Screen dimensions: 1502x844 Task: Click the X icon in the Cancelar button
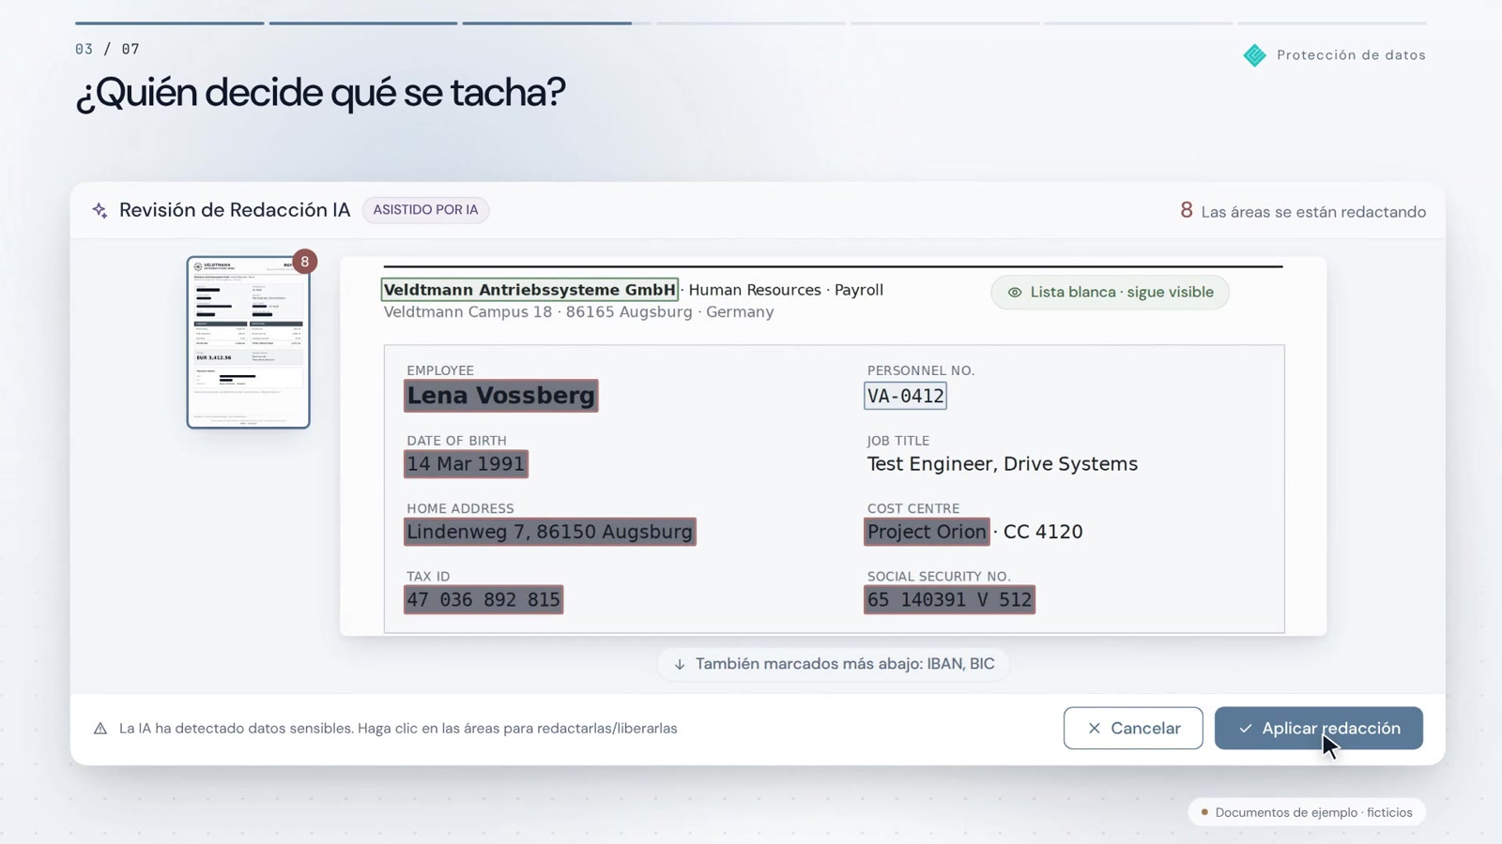click(1094, 729)
